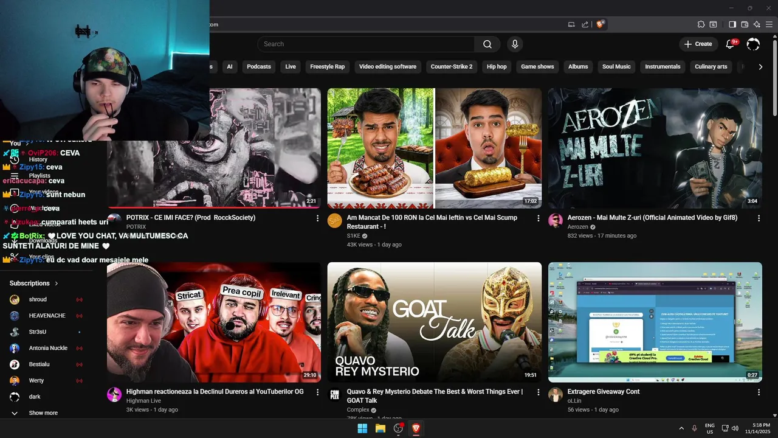Viewport: 778px width, 438px height.
Task: Open the shroud subscription channel
Action: tap(46, 299)
